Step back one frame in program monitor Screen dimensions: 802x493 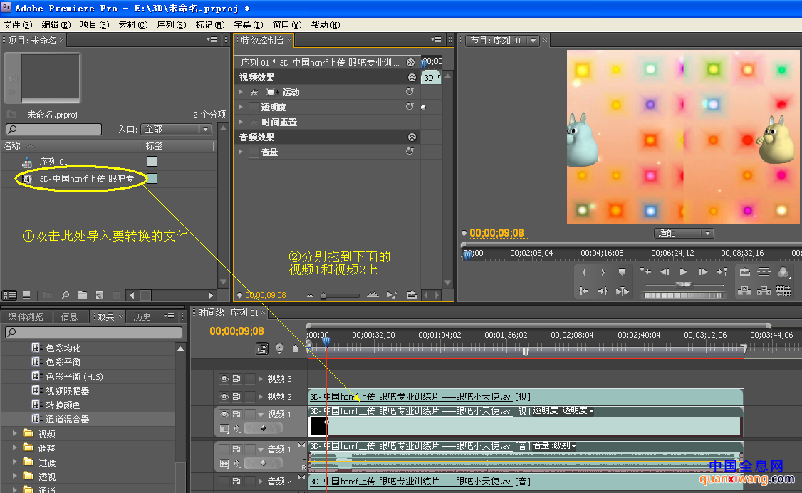pyautogui.click(x=665, y=272)
